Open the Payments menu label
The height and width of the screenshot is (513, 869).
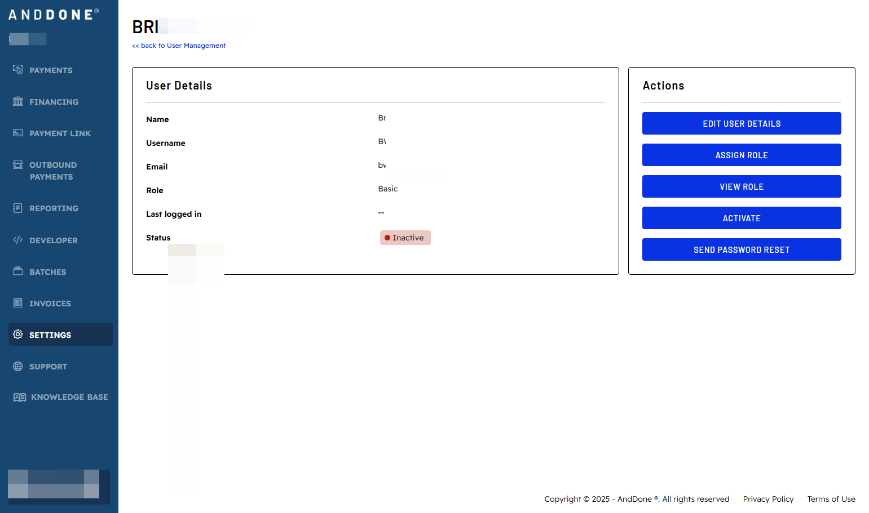pyautogui.click(x=51, y=70)
